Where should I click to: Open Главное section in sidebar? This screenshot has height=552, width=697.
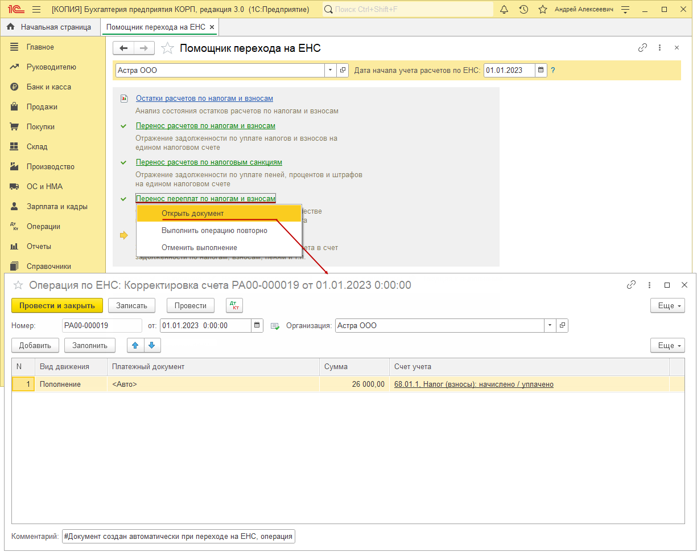coord(40,47)
